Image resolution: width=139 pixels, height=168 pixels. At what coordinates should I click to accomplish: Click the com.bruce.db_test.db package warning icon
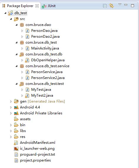pos(21,55)
